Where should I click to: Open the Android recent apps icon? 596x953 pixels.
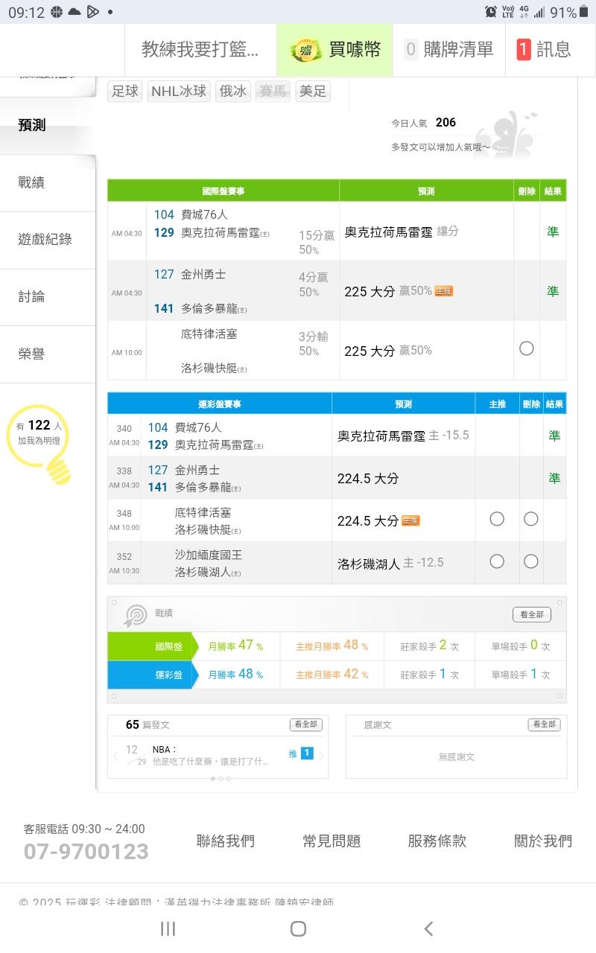click(168, 928)
